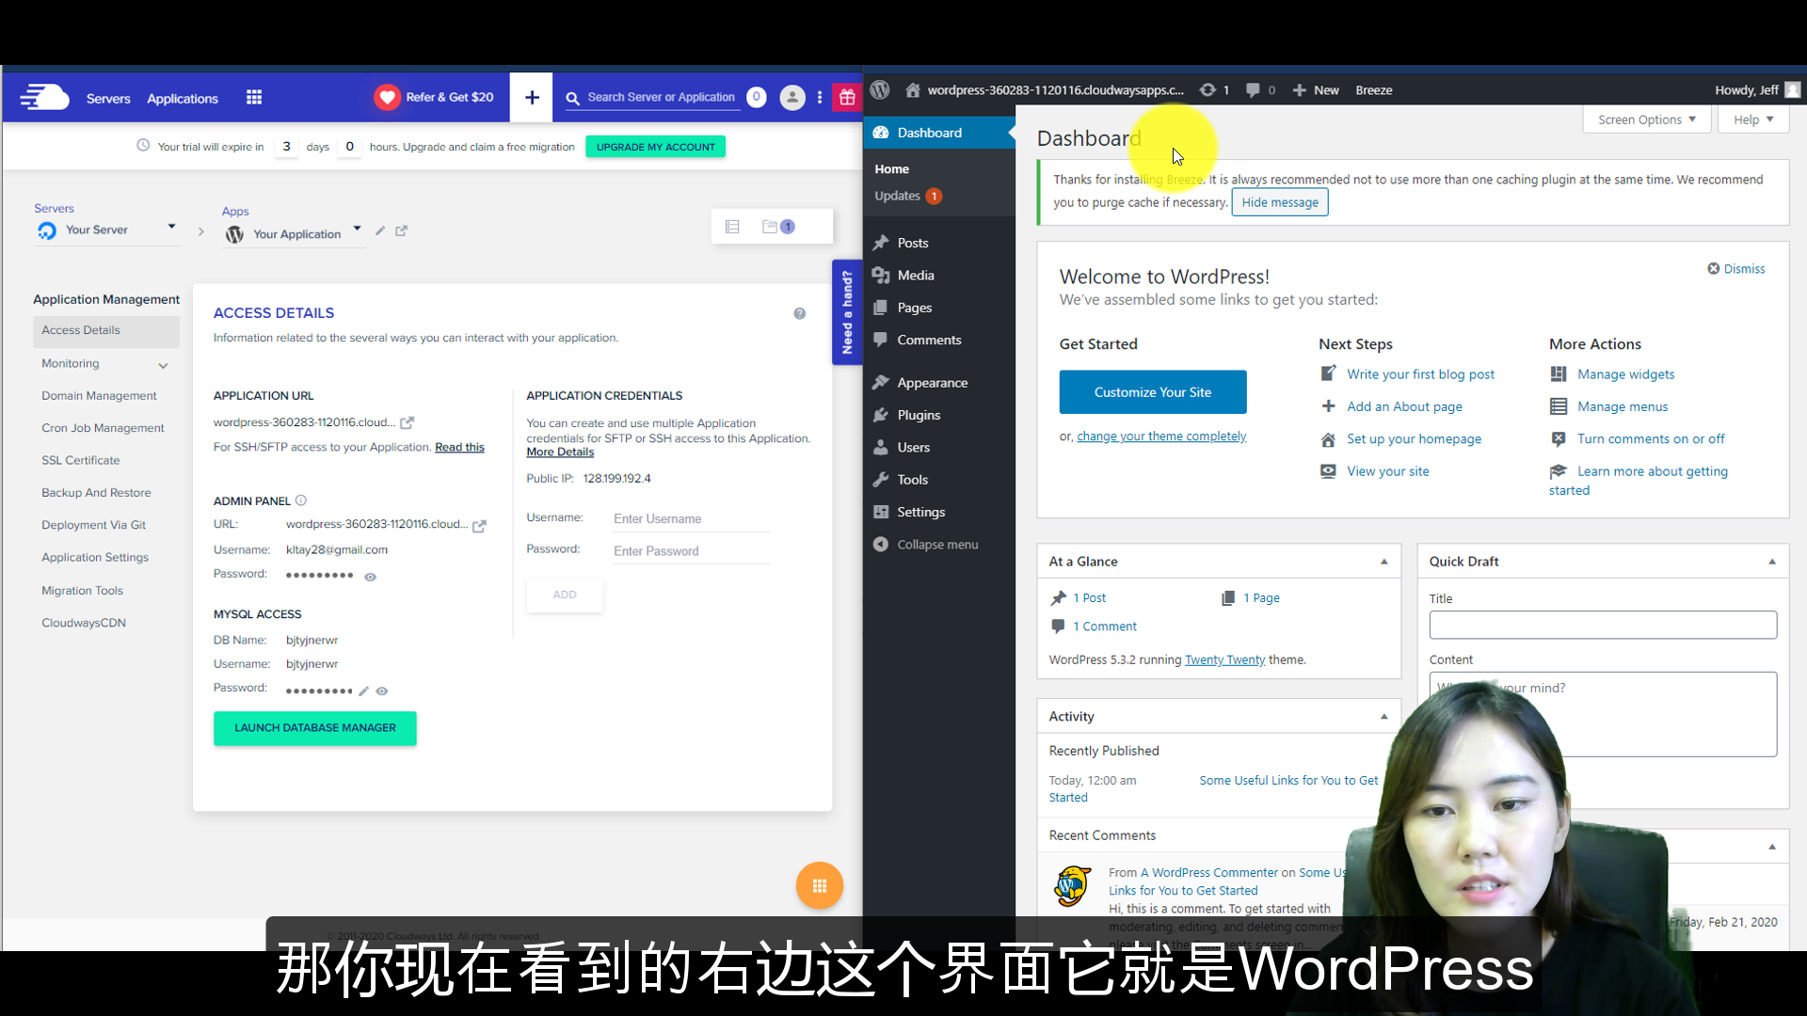Collapse the At a Glance panel

[1383, 562]
